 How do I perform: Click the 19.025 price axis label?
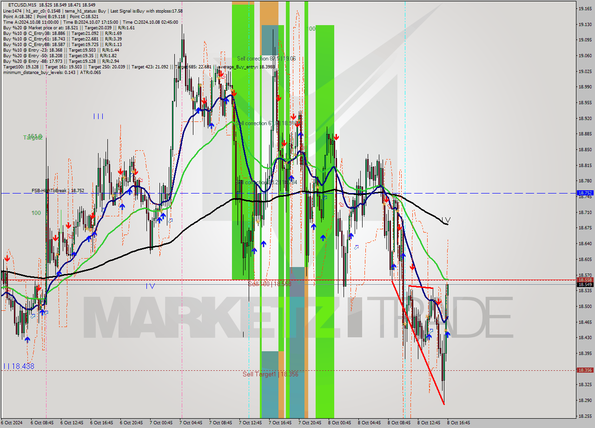pyautogui.click(x=585, y=71)
